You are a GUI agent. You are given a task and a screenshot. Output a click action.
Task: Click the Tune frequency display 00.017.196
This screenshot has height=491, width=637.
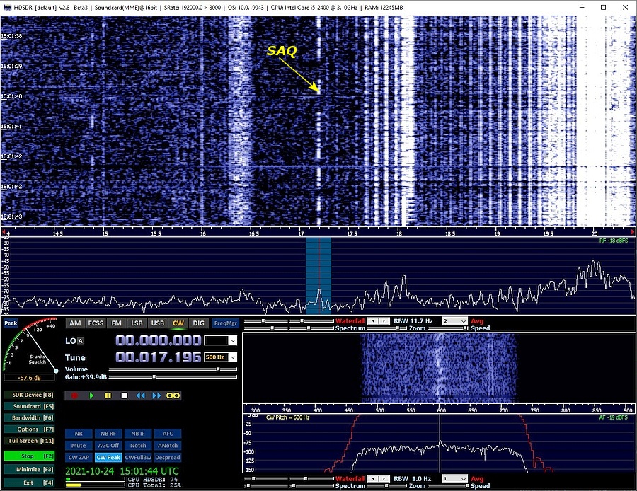point(159,357)
